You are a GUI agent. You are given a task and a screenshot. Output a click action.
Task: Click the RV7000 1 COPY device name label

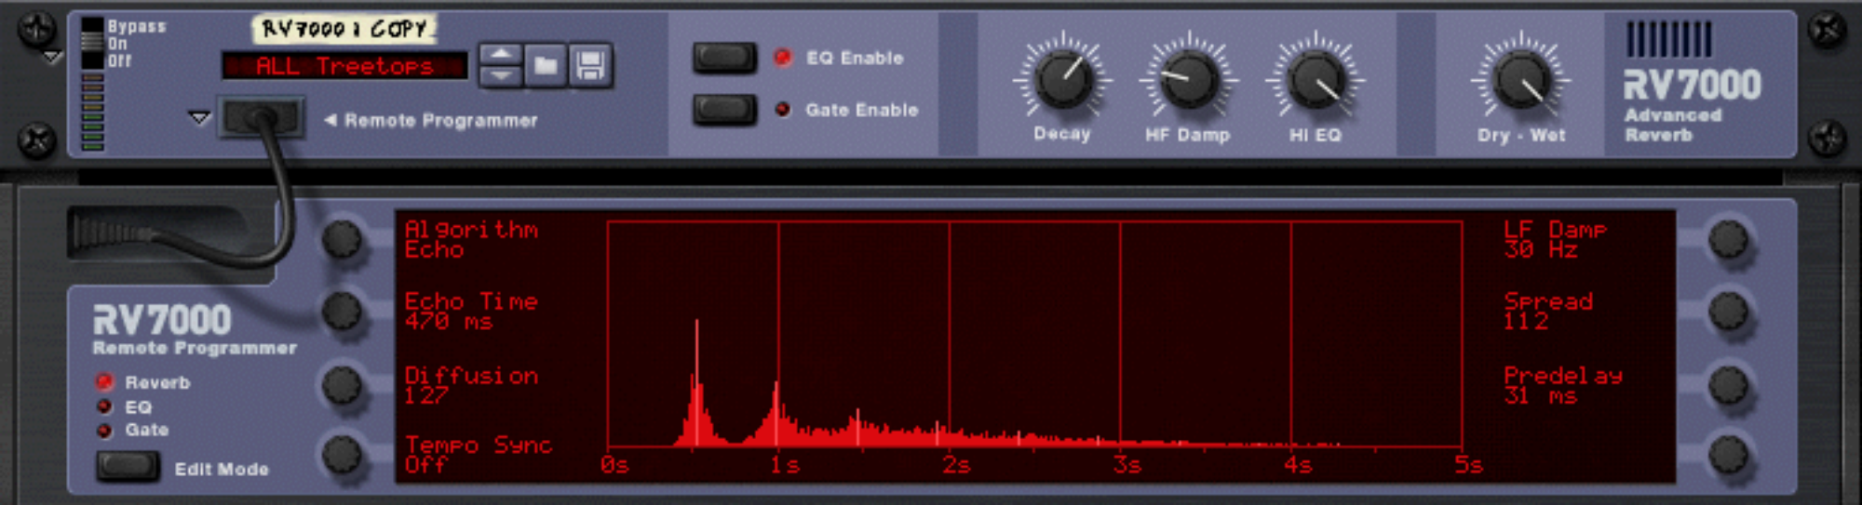(344, 30)
